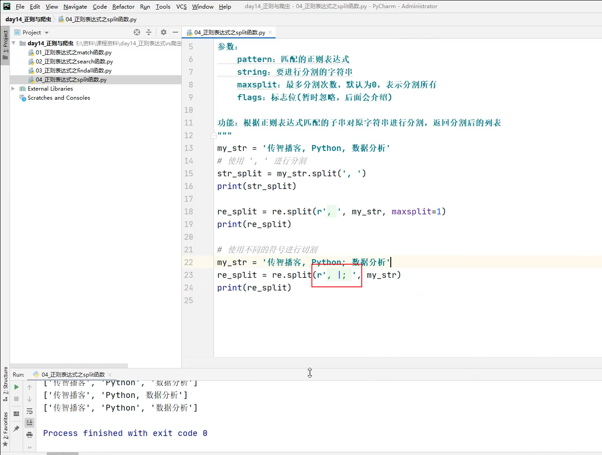602x455 pixels.
Task: Open the Tools menu
Action: [x=163, y=6]
